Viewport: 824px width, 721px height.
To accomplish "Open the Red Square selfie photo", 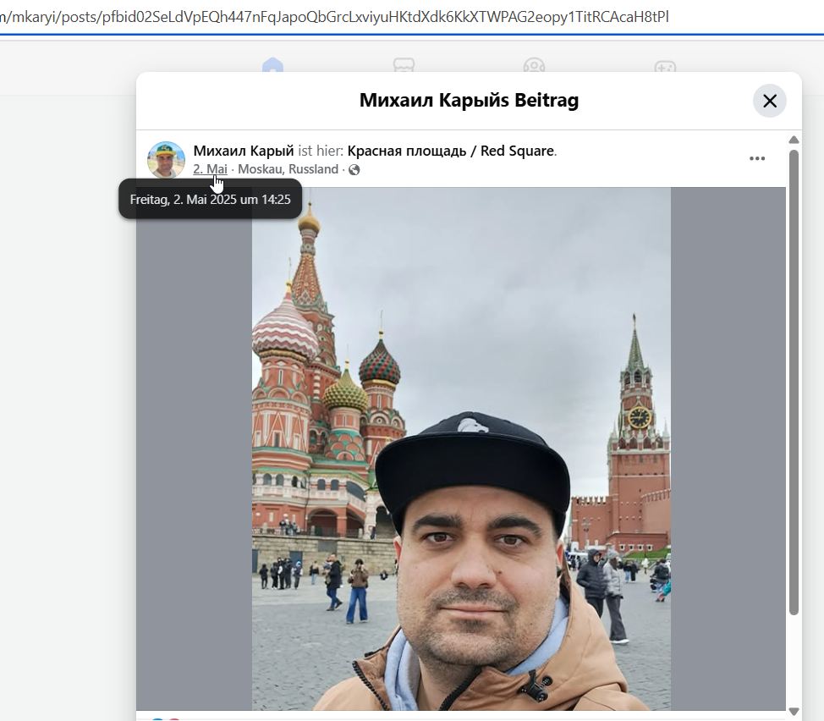I will coord(461,449).
